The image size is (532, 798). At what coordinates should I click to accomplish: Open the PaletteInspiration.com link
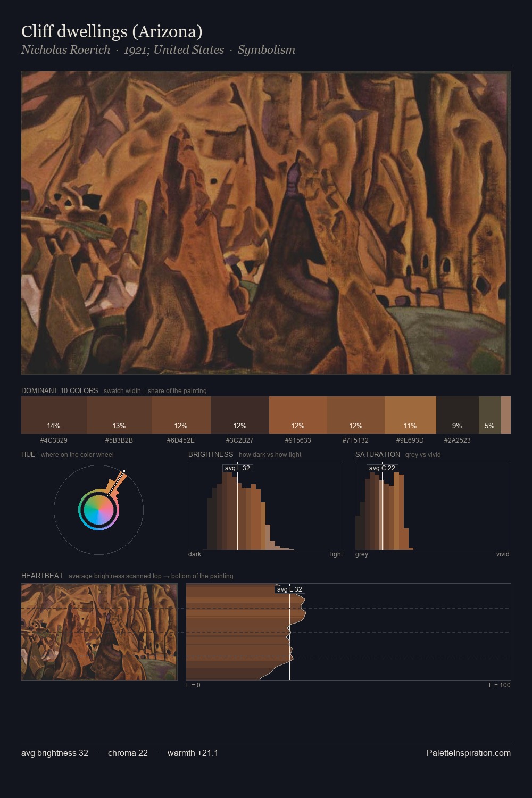[x=469, y=753]
